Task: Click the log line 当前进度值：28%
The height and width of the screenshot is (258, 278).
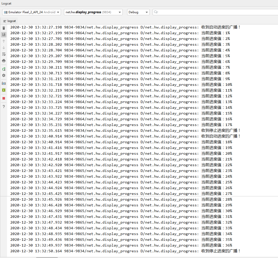Action: coord(121,199)
